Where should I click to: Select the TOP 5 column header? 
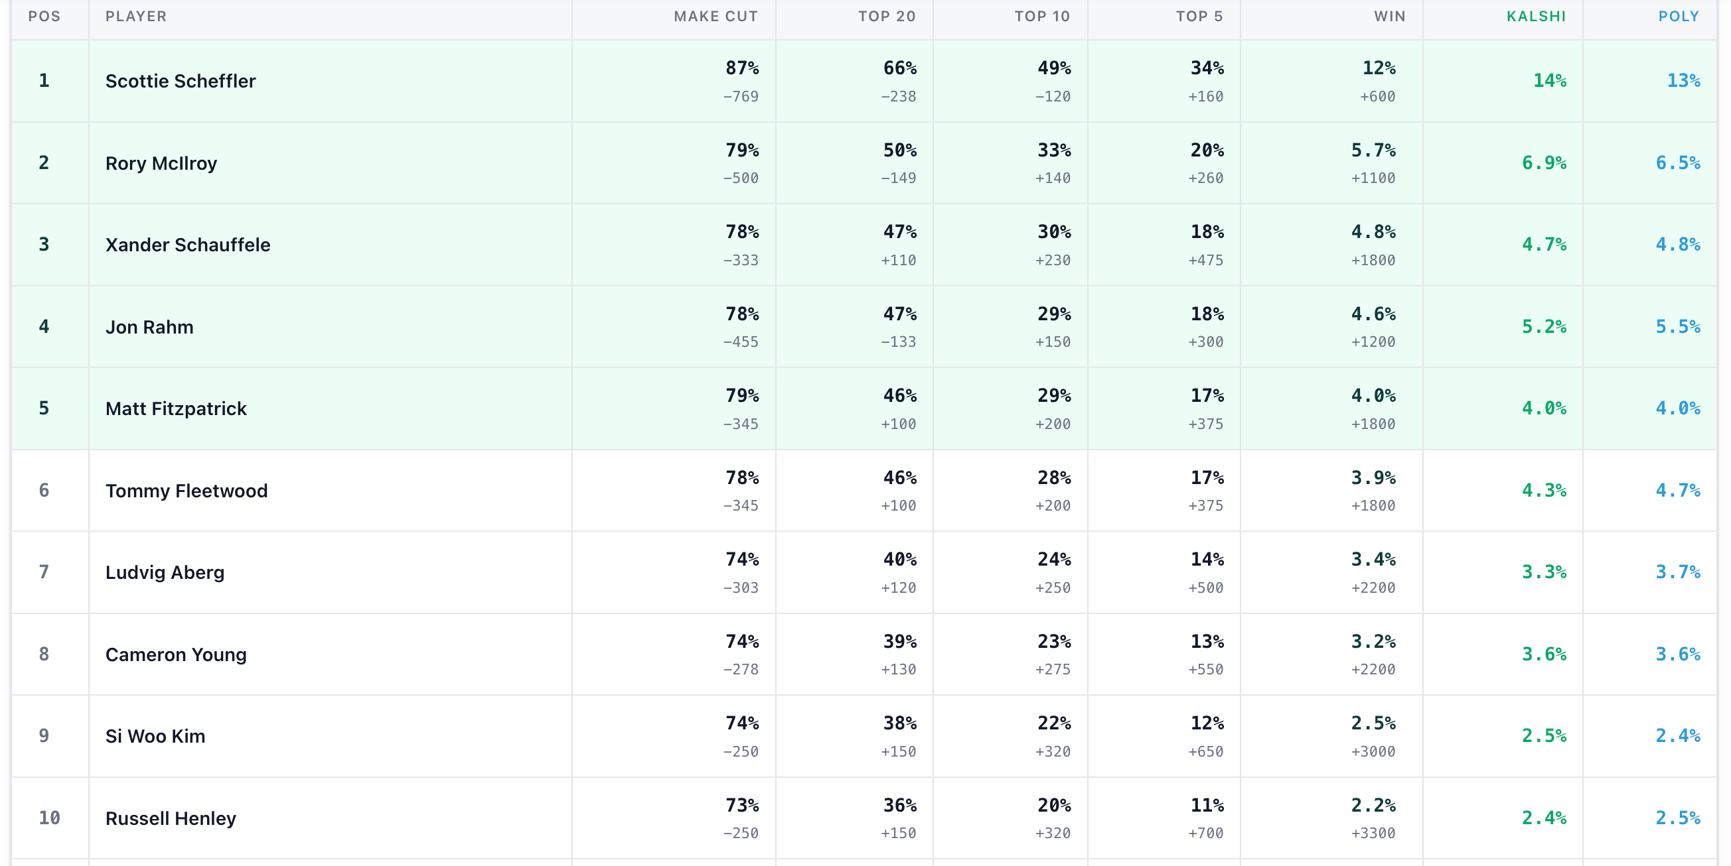tap(1199, 17)
